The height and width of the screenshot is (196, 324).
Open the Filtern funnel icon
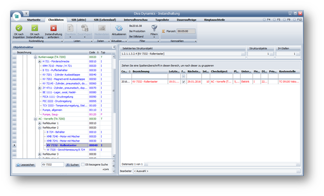pyautogui.click(x=155, y=29)
